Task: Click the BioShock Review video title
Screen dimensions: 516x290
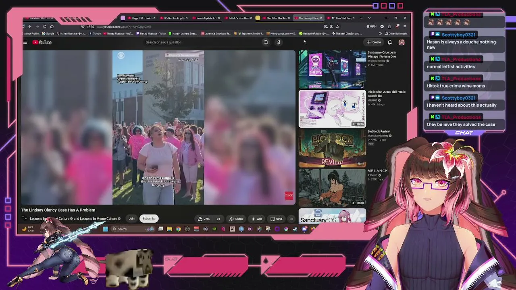Action: click(x=379, y=131)
